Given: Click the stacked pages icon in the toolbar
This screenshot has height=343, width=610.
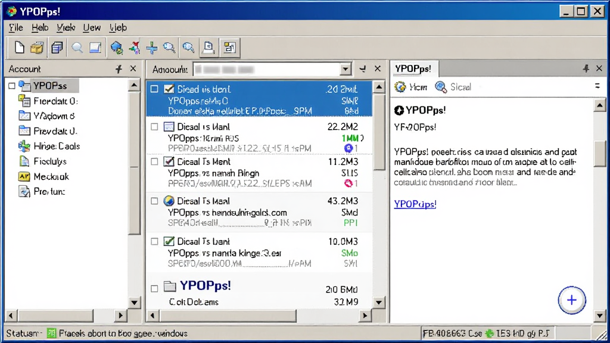Looking at the screenshot, I should point(57,48).
